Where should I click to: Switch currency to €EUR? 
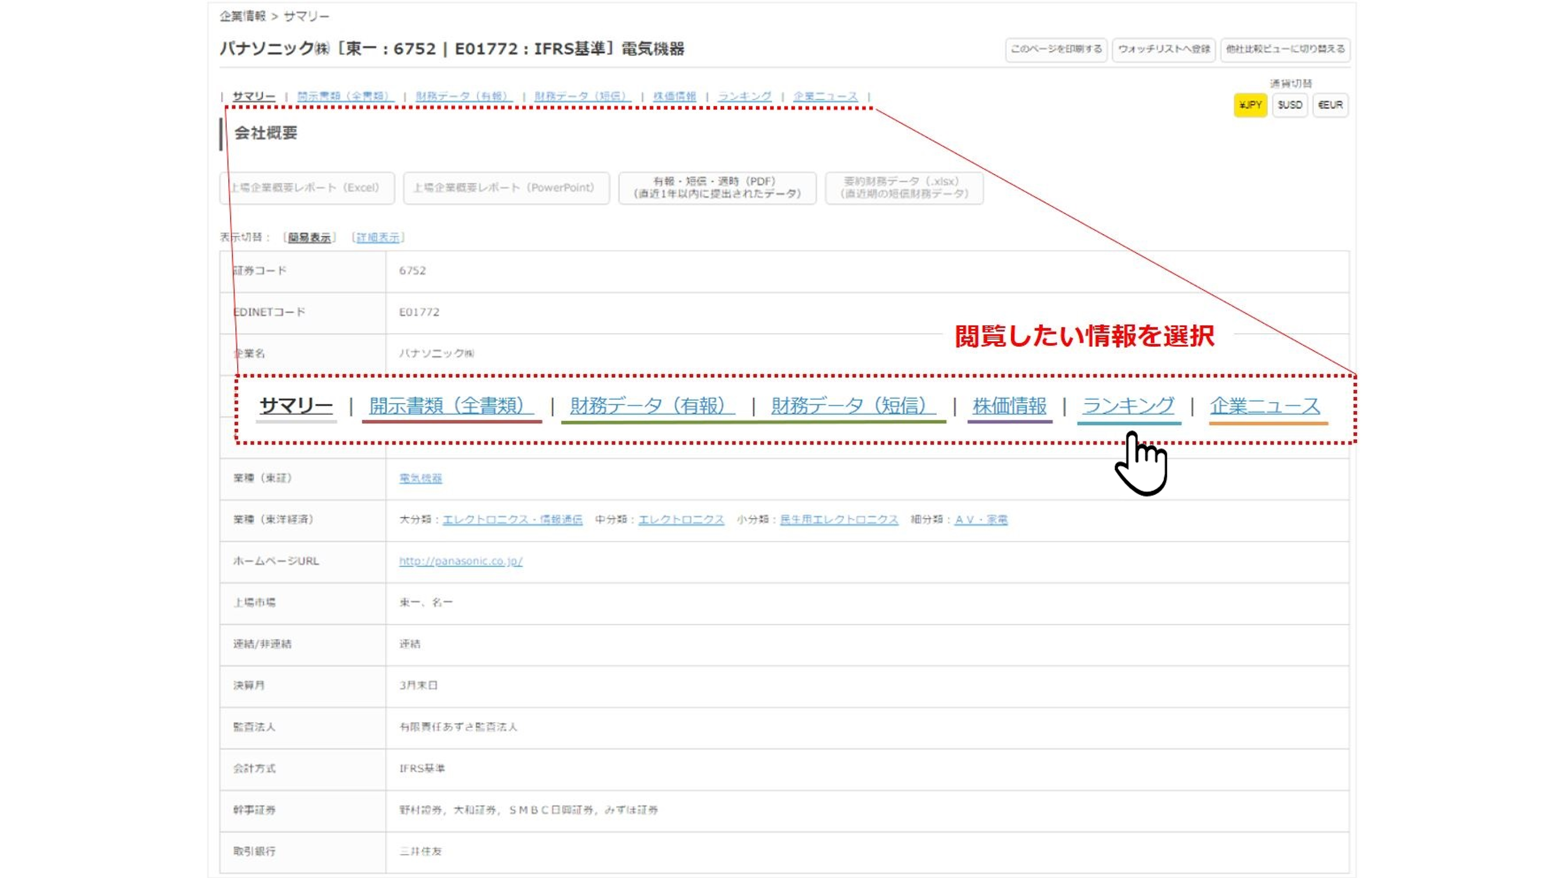pyautogui.click(x=1330, y=105)
